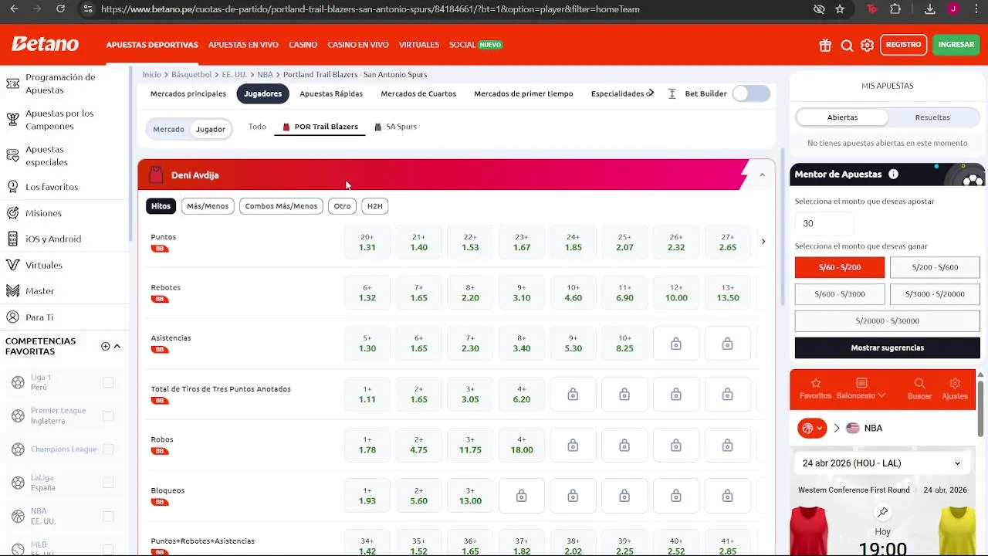Viewport: 988px width, 556px height.
Task: Expand breadcrumb arrow before NBA in widget
Action: click(837, 428)
